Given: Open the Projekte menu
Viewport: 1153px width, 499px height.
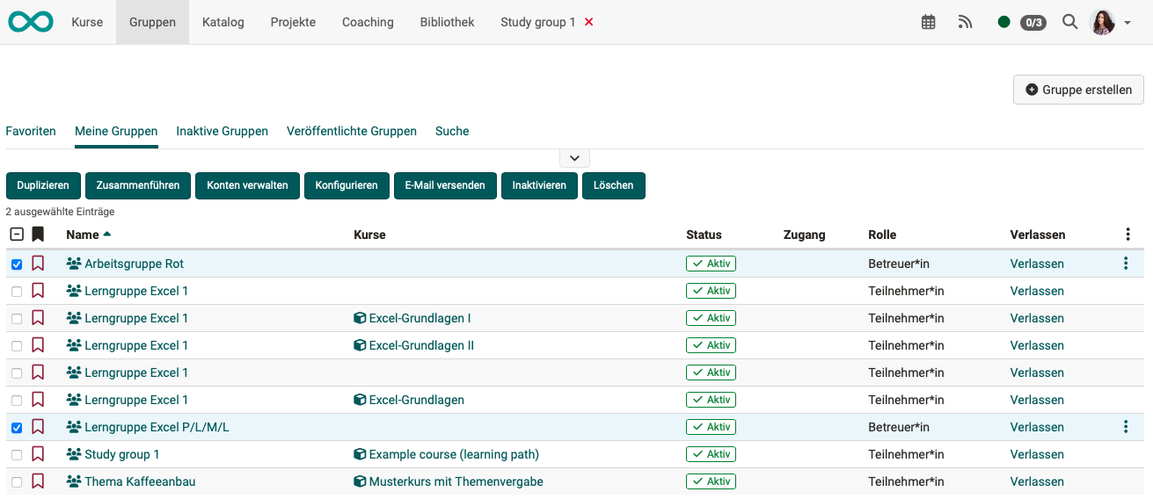Looking at the screenshot, I should [x=293, y=22].
